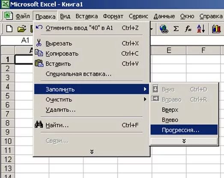224x178 pixels.
Task: Open the Данные menu
Action: [x=164, y=16]
